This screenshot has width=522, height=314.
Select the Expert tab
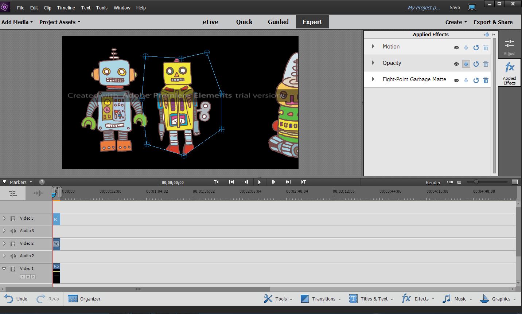coord(312,22)
